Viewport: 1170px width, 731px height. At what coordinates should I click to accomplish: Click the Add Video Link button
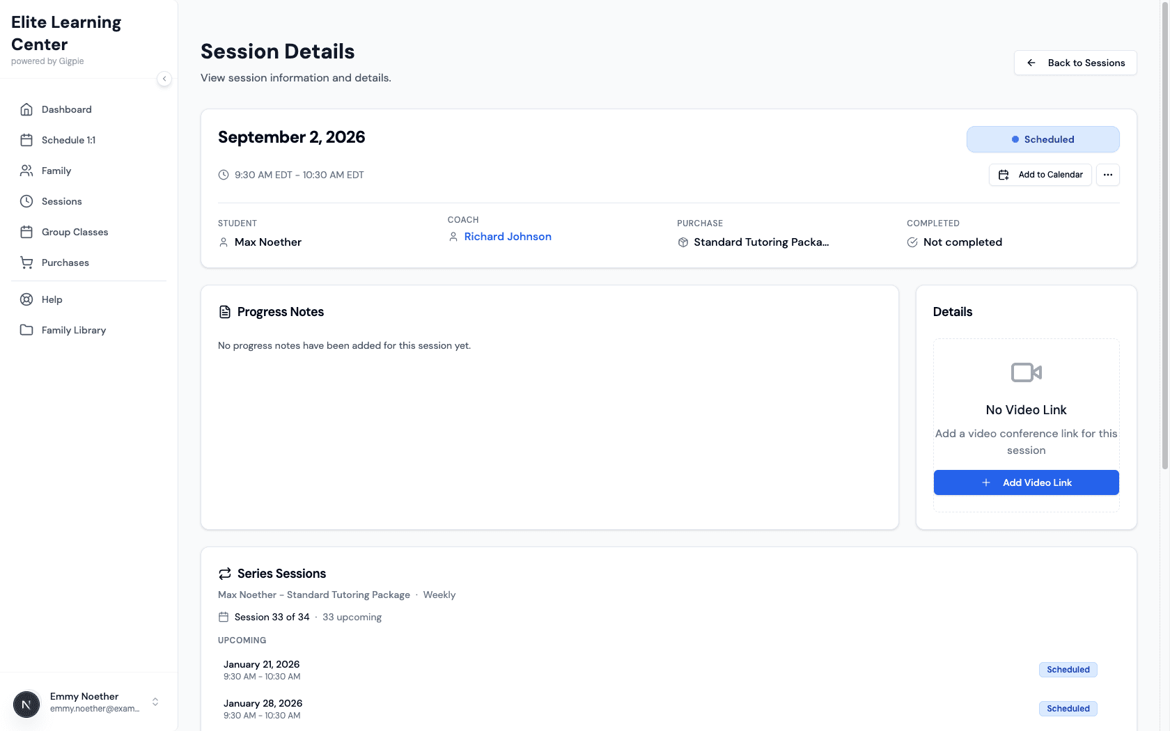coord(1026,482)
